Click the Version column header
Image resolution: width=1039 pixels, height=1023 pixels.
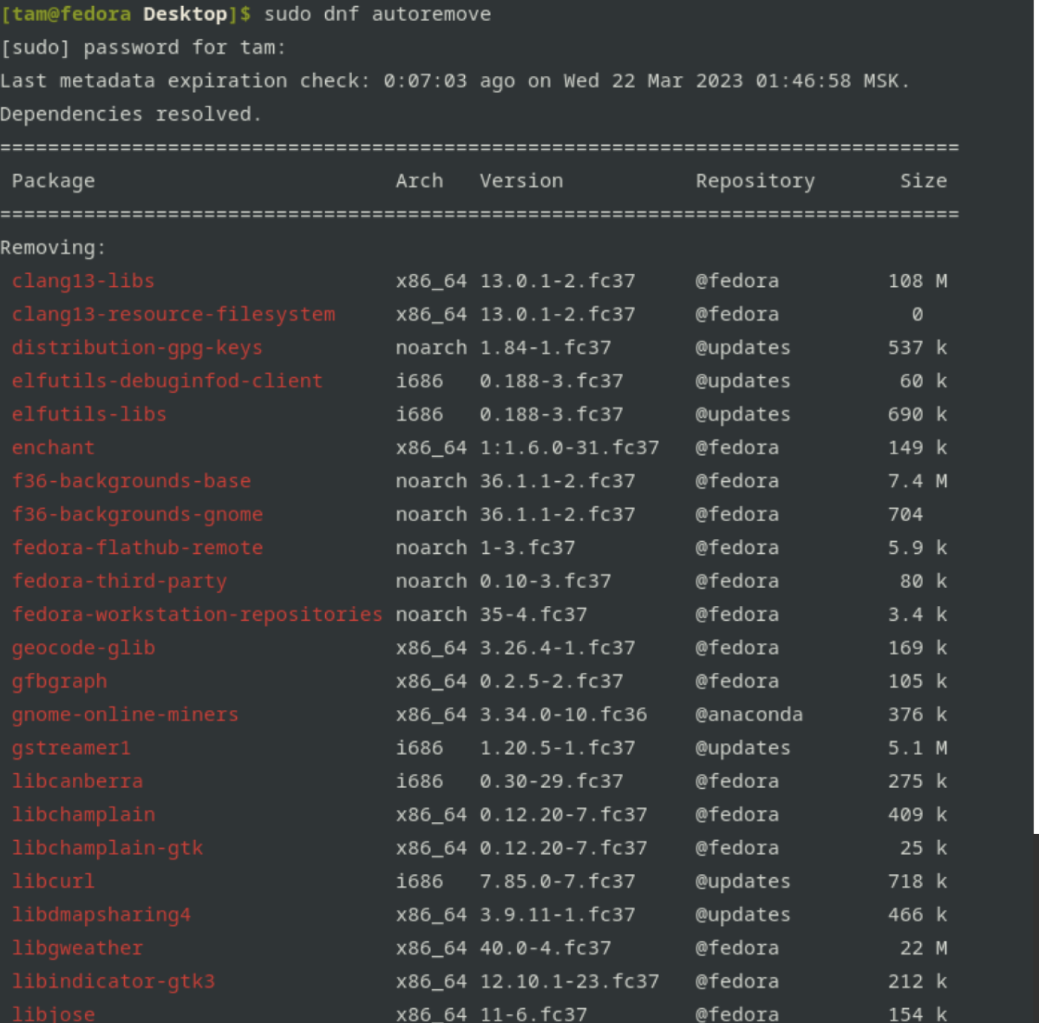[521, 181]
